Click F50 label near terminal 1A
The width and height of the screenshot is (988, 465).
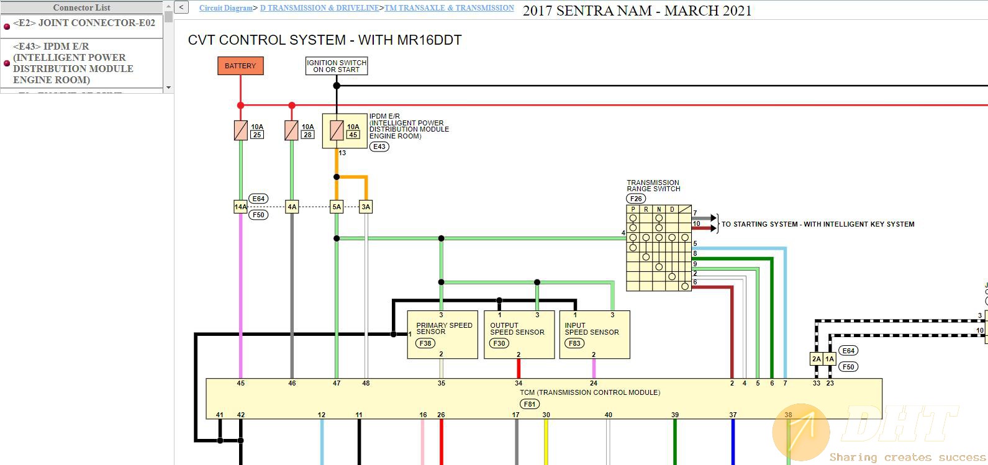tap(848, 367)
